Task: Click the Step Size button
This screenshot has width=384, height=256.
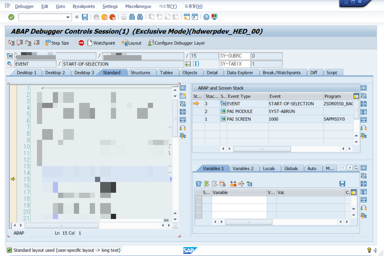Action: 57,43
